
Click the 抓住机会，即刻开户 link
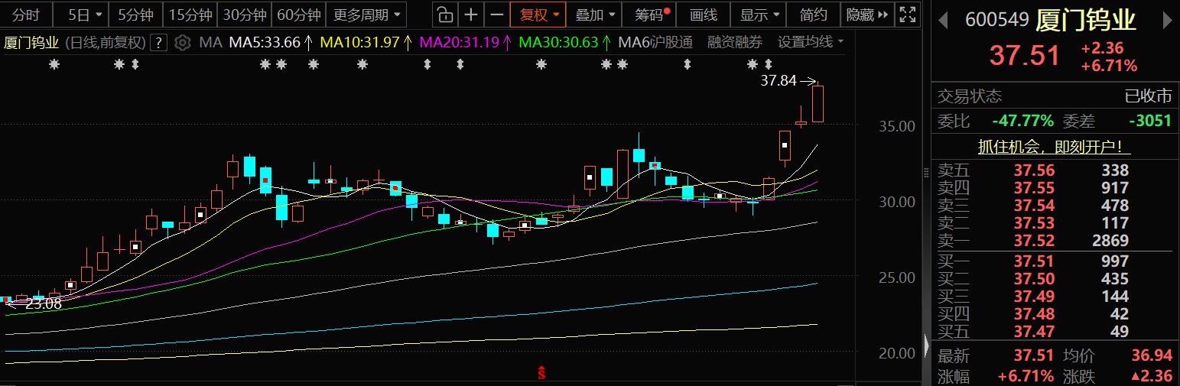[x=1055, y=147]
